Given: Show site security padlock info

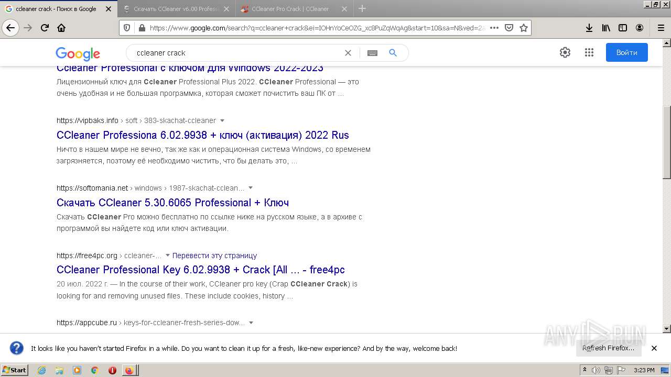Looking at the screenshot, I should (141, 28).
